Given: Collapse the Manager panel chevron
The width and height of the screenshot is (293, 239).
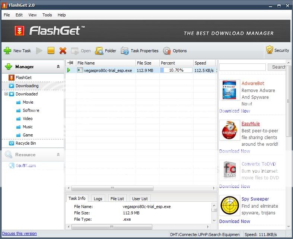Looking at the screenshot, I should [x=58, y=67].
